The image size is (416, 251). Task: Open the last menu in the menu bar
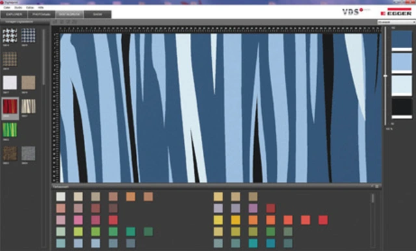click(40, 8)
